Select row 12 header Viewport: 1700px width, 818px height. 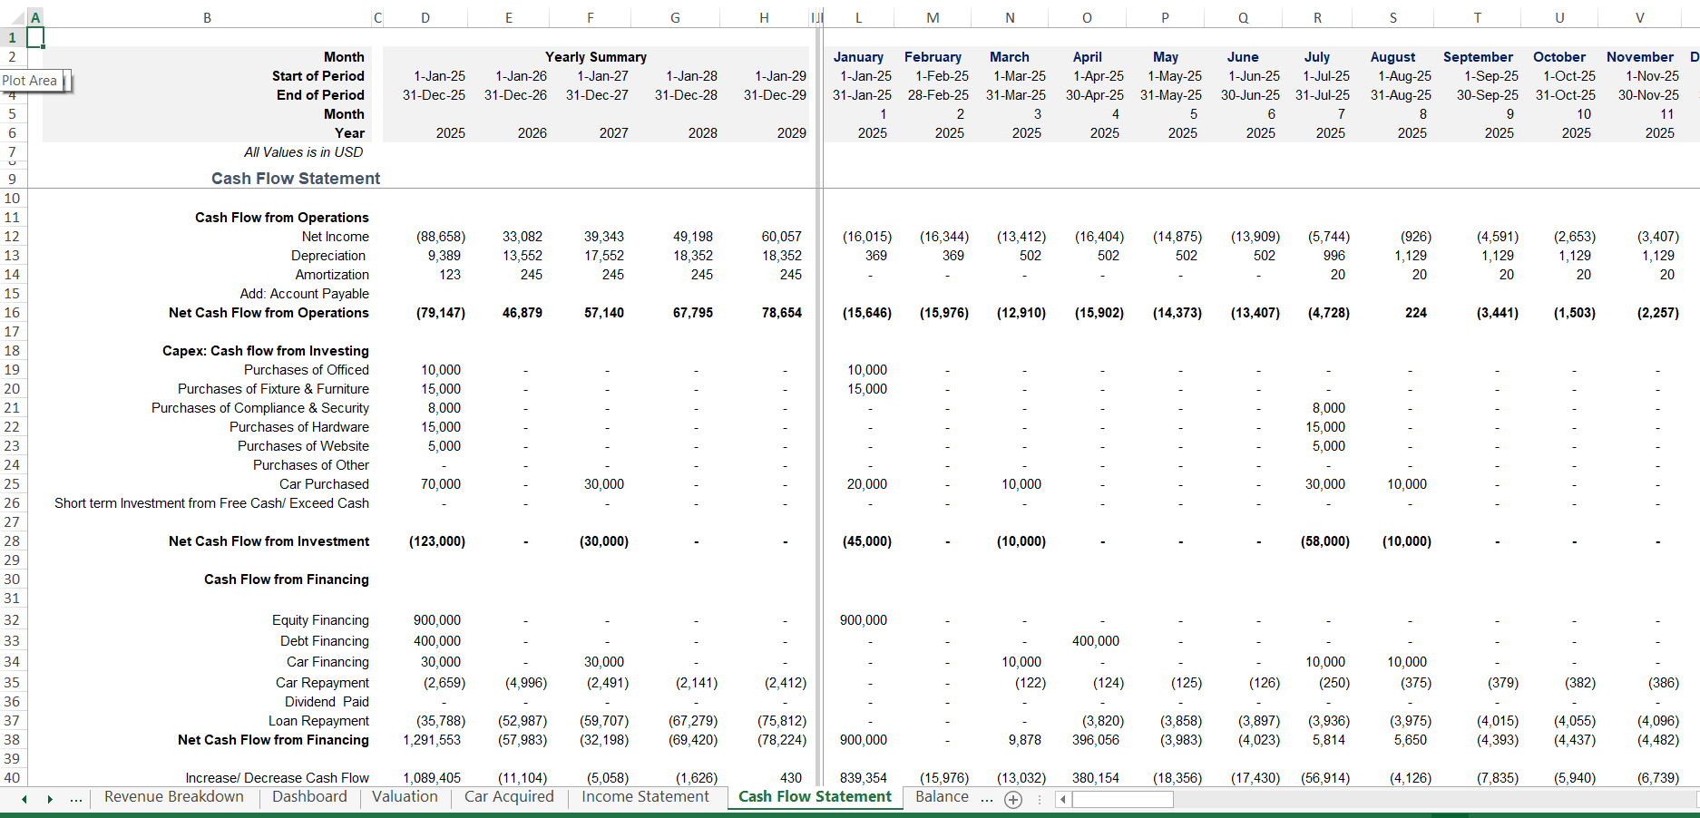coord(12,237)
